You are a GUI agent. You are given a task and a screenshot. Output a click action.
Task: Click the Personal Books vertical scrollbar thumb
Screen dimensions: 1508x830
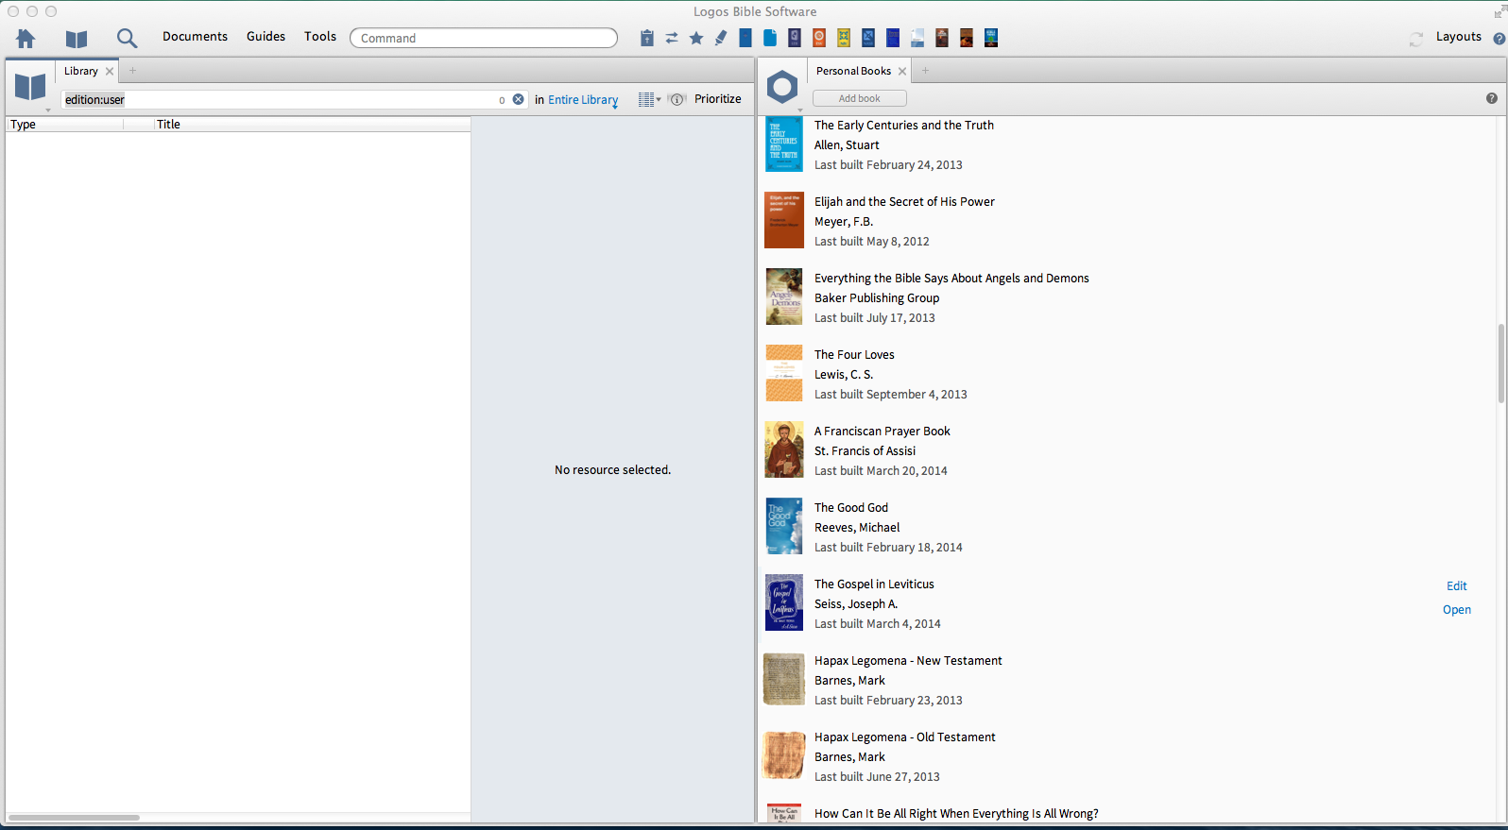tap(1500, 364)
